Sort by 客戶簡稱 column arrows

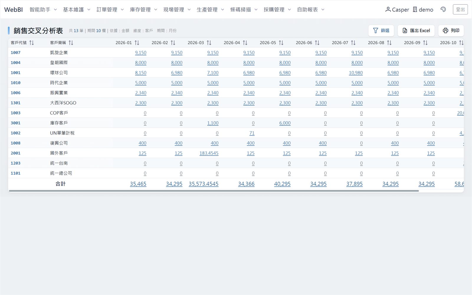click(71, 43)
